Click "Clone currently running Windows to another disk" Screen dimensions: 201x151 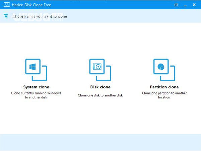[x=36, y=95]
